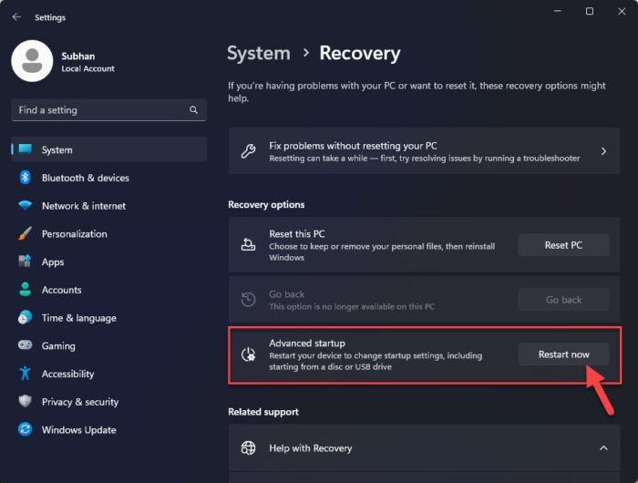Click the Recovery page title
Viewport: 638px width, 483px height.
[360, 54]
